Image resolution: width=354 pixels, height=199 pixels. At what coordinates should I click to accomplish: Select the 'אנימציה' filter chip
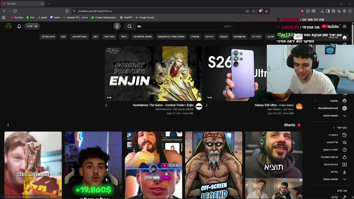[195, 36]
